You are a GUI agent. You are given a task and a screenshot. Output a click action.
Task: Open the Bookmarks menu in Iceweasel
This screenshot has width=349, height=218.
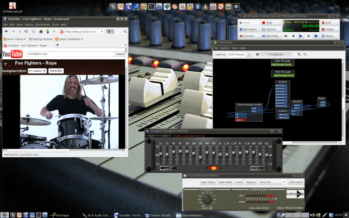tap(42, 24)
